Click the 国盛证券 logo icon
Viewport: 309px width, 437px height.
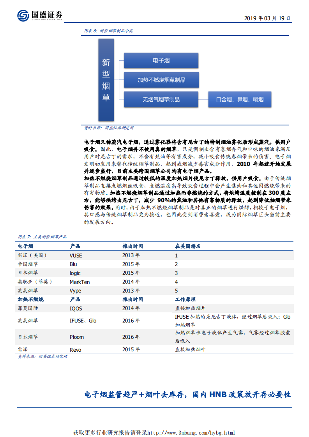pos(23,15)
